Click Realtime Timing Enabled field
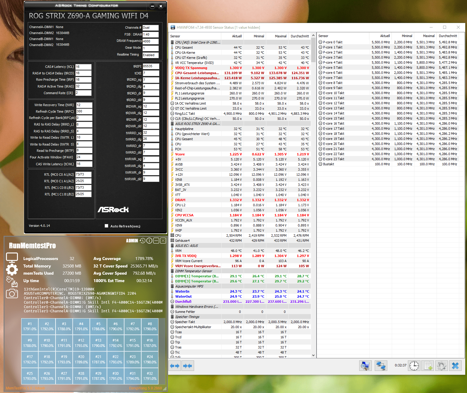The width and height of the screenshot is (467, 393). (150, 55)
